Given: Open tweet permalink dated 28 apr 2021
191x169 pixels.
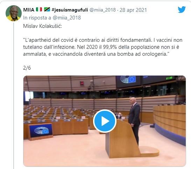Looking at the screenshot, I should 133,10.
